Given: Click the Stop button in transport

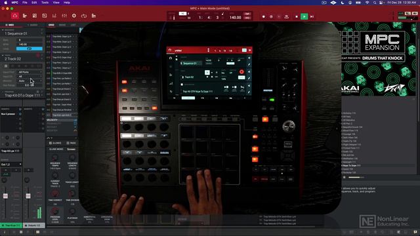Looking at the screenshot, I should [x=297, y=16].
